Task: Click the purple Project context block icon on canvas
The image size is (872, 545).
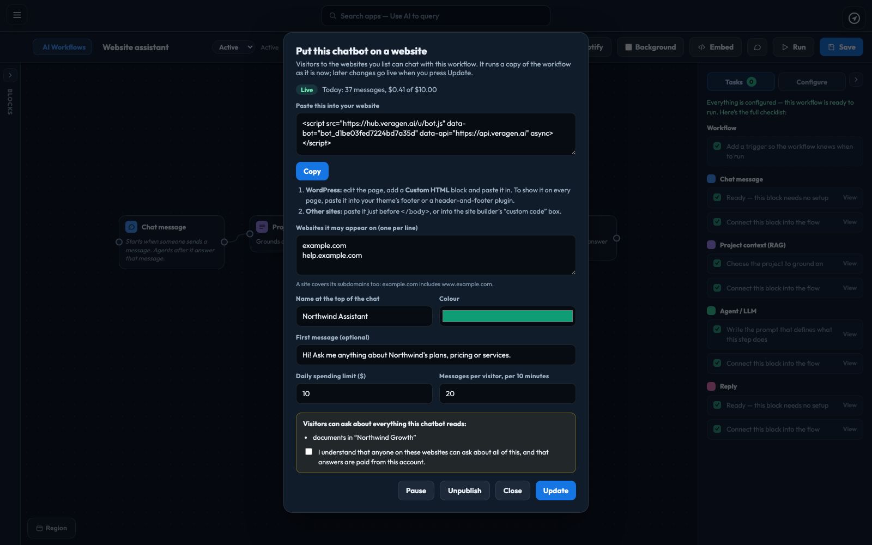Action: pos(262,227)
